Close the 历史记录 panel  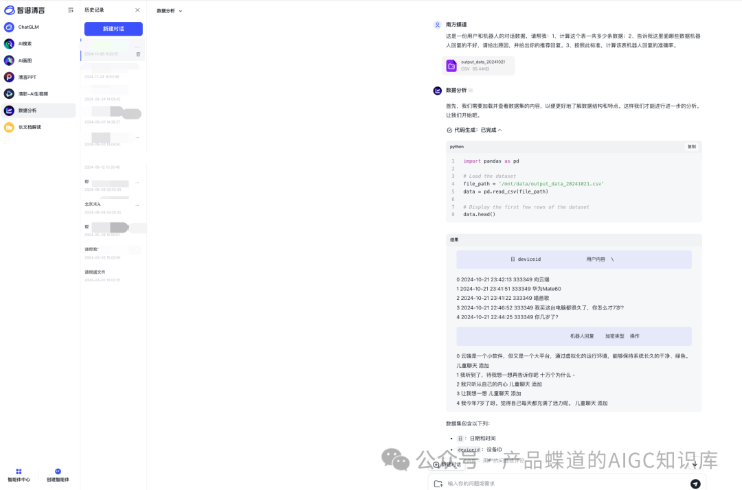[x=137, y=10]
